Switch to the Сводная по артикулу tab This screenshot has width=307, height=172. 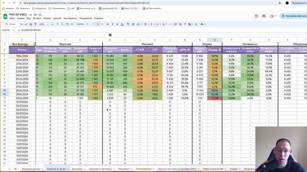coord(100,169)
